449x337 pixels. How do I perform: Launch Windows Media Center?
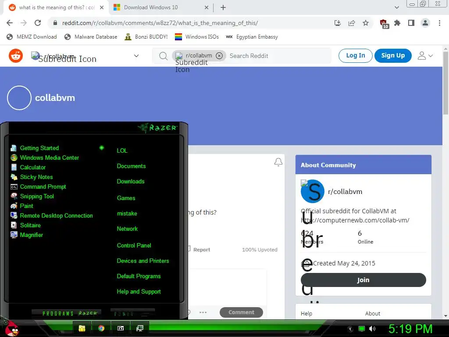49,158
